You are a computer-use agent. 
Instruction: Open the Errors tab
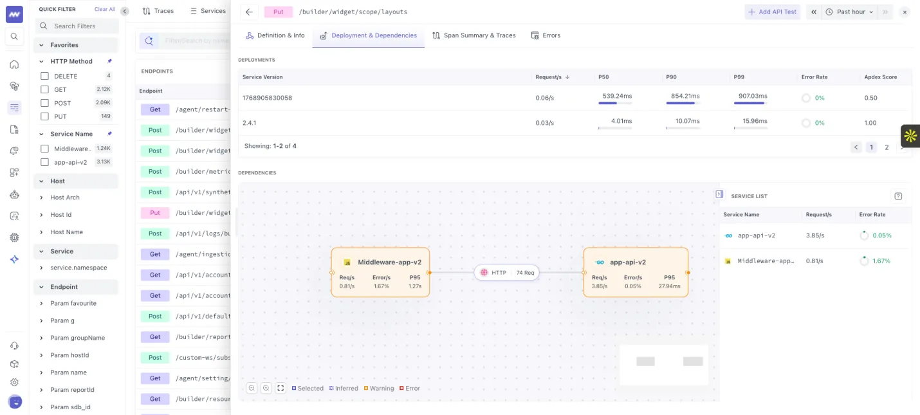coord(546,35)
